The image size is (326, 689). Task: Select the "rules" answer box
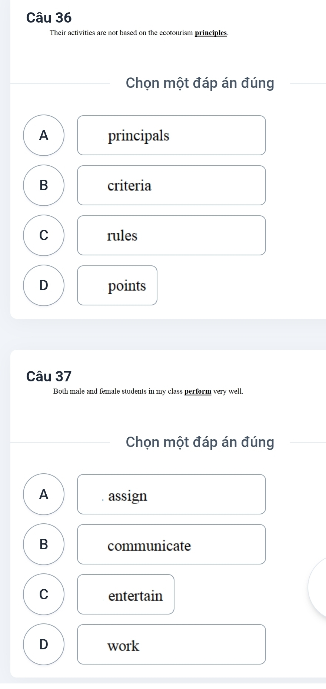tap(171, 235)
